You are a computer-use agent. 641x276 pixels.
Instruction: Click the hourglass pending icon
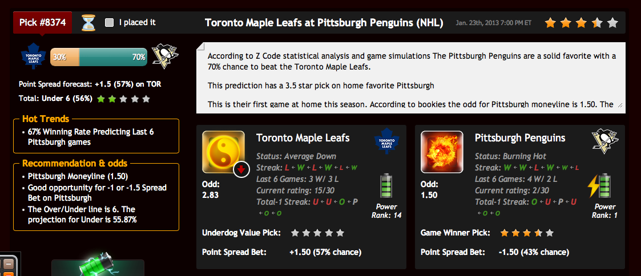click(88, 22)
